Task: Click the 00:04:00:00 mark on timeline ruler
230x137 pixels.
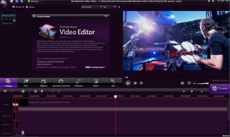Action: (x=152, y=96)
